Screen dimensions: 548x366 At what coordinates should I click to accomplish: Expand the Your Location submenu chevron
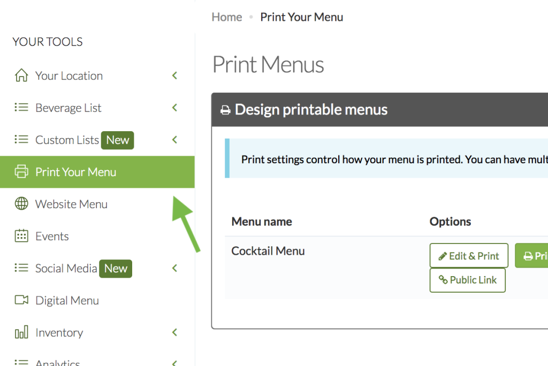(174, 76)
